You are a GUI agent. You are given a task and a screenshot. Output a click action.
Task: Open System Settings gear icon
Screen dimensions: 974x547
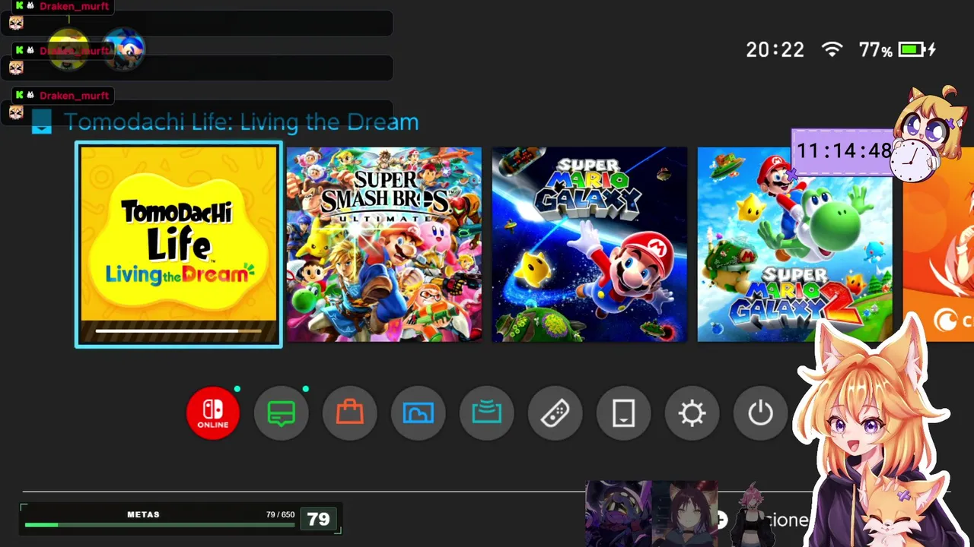click(x=692, y=413)
